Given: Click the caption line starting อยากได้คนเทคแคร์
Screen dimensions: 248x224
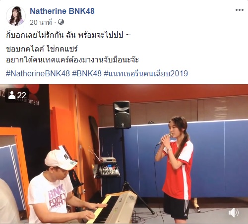Looking at the screenshot, I should (72, 59).
